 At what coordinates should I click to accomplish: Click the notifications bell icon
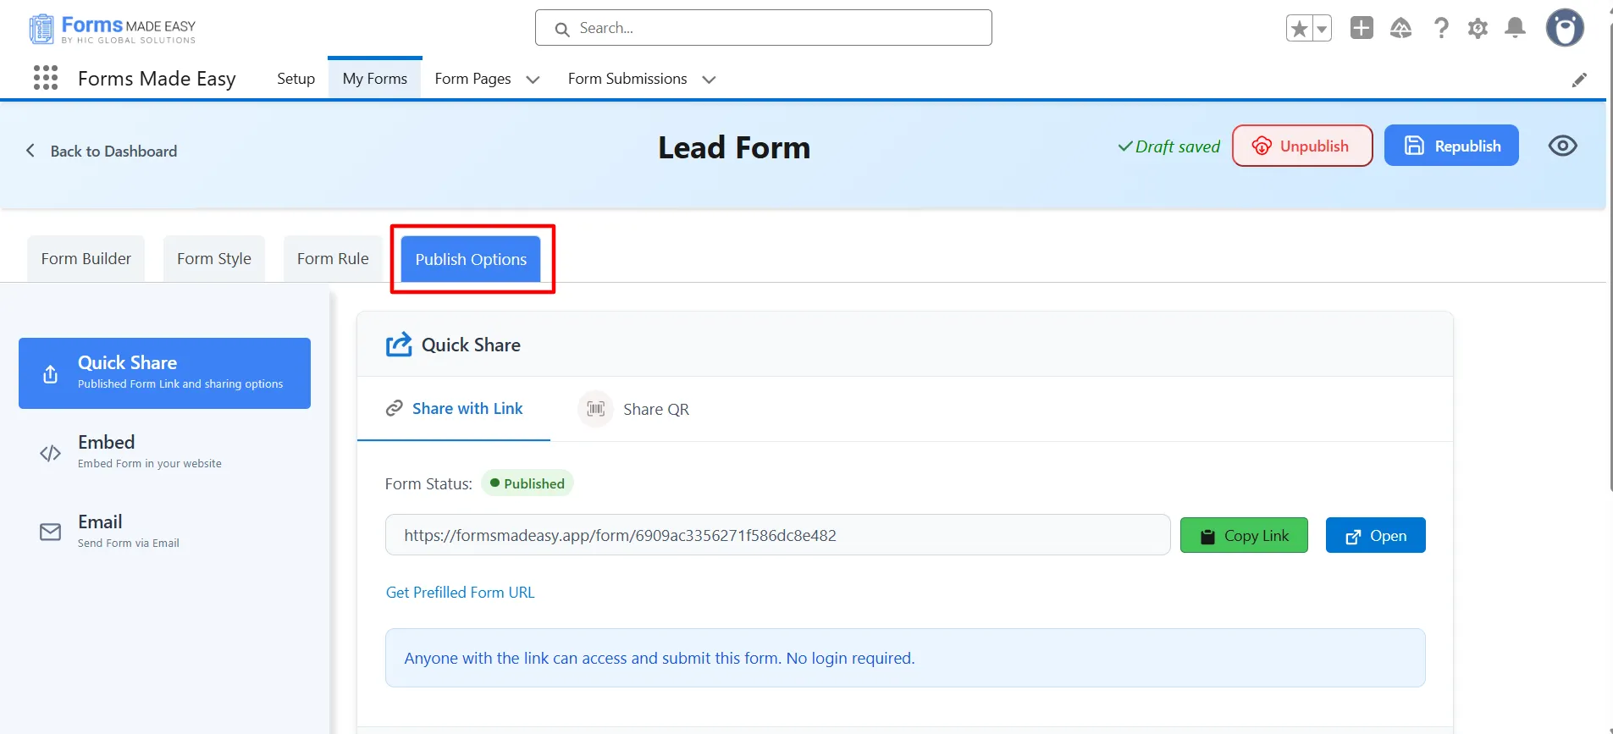[1515, 28]
